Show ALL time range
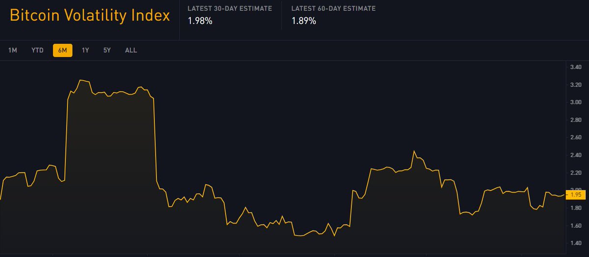This screenshot has height=257, width=589. (x=131, y=50)
